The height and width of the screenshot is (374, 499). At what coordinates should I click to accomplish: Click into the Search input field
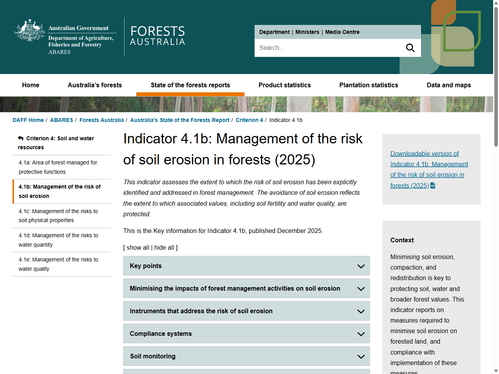pos(327,48)
